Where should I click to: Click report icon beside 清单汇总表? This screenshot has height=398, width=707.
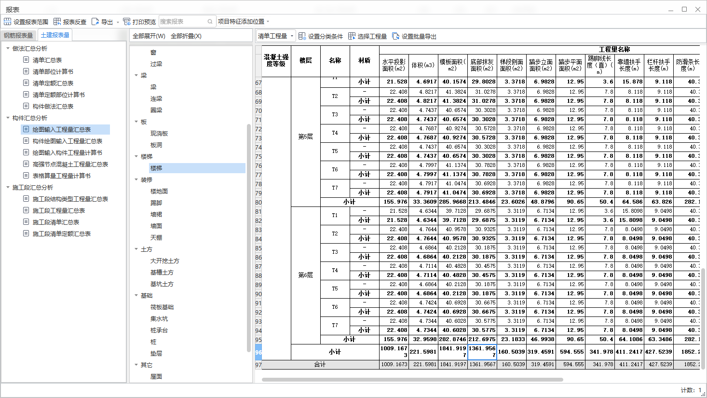[x=26, y=60]
